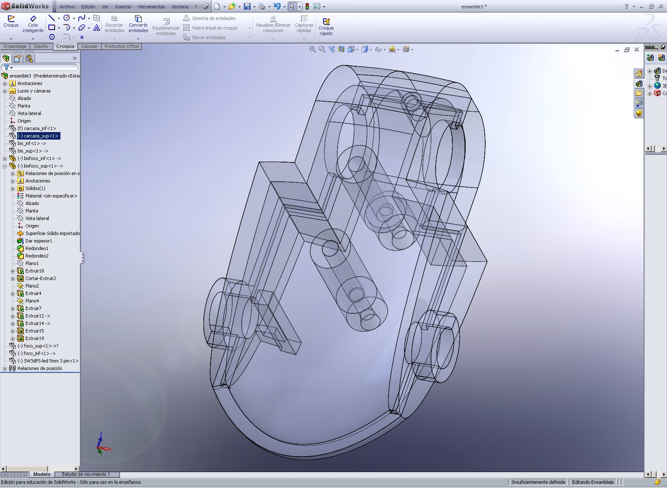Open the Croquis button dropdown arrow

coord(11,39)
